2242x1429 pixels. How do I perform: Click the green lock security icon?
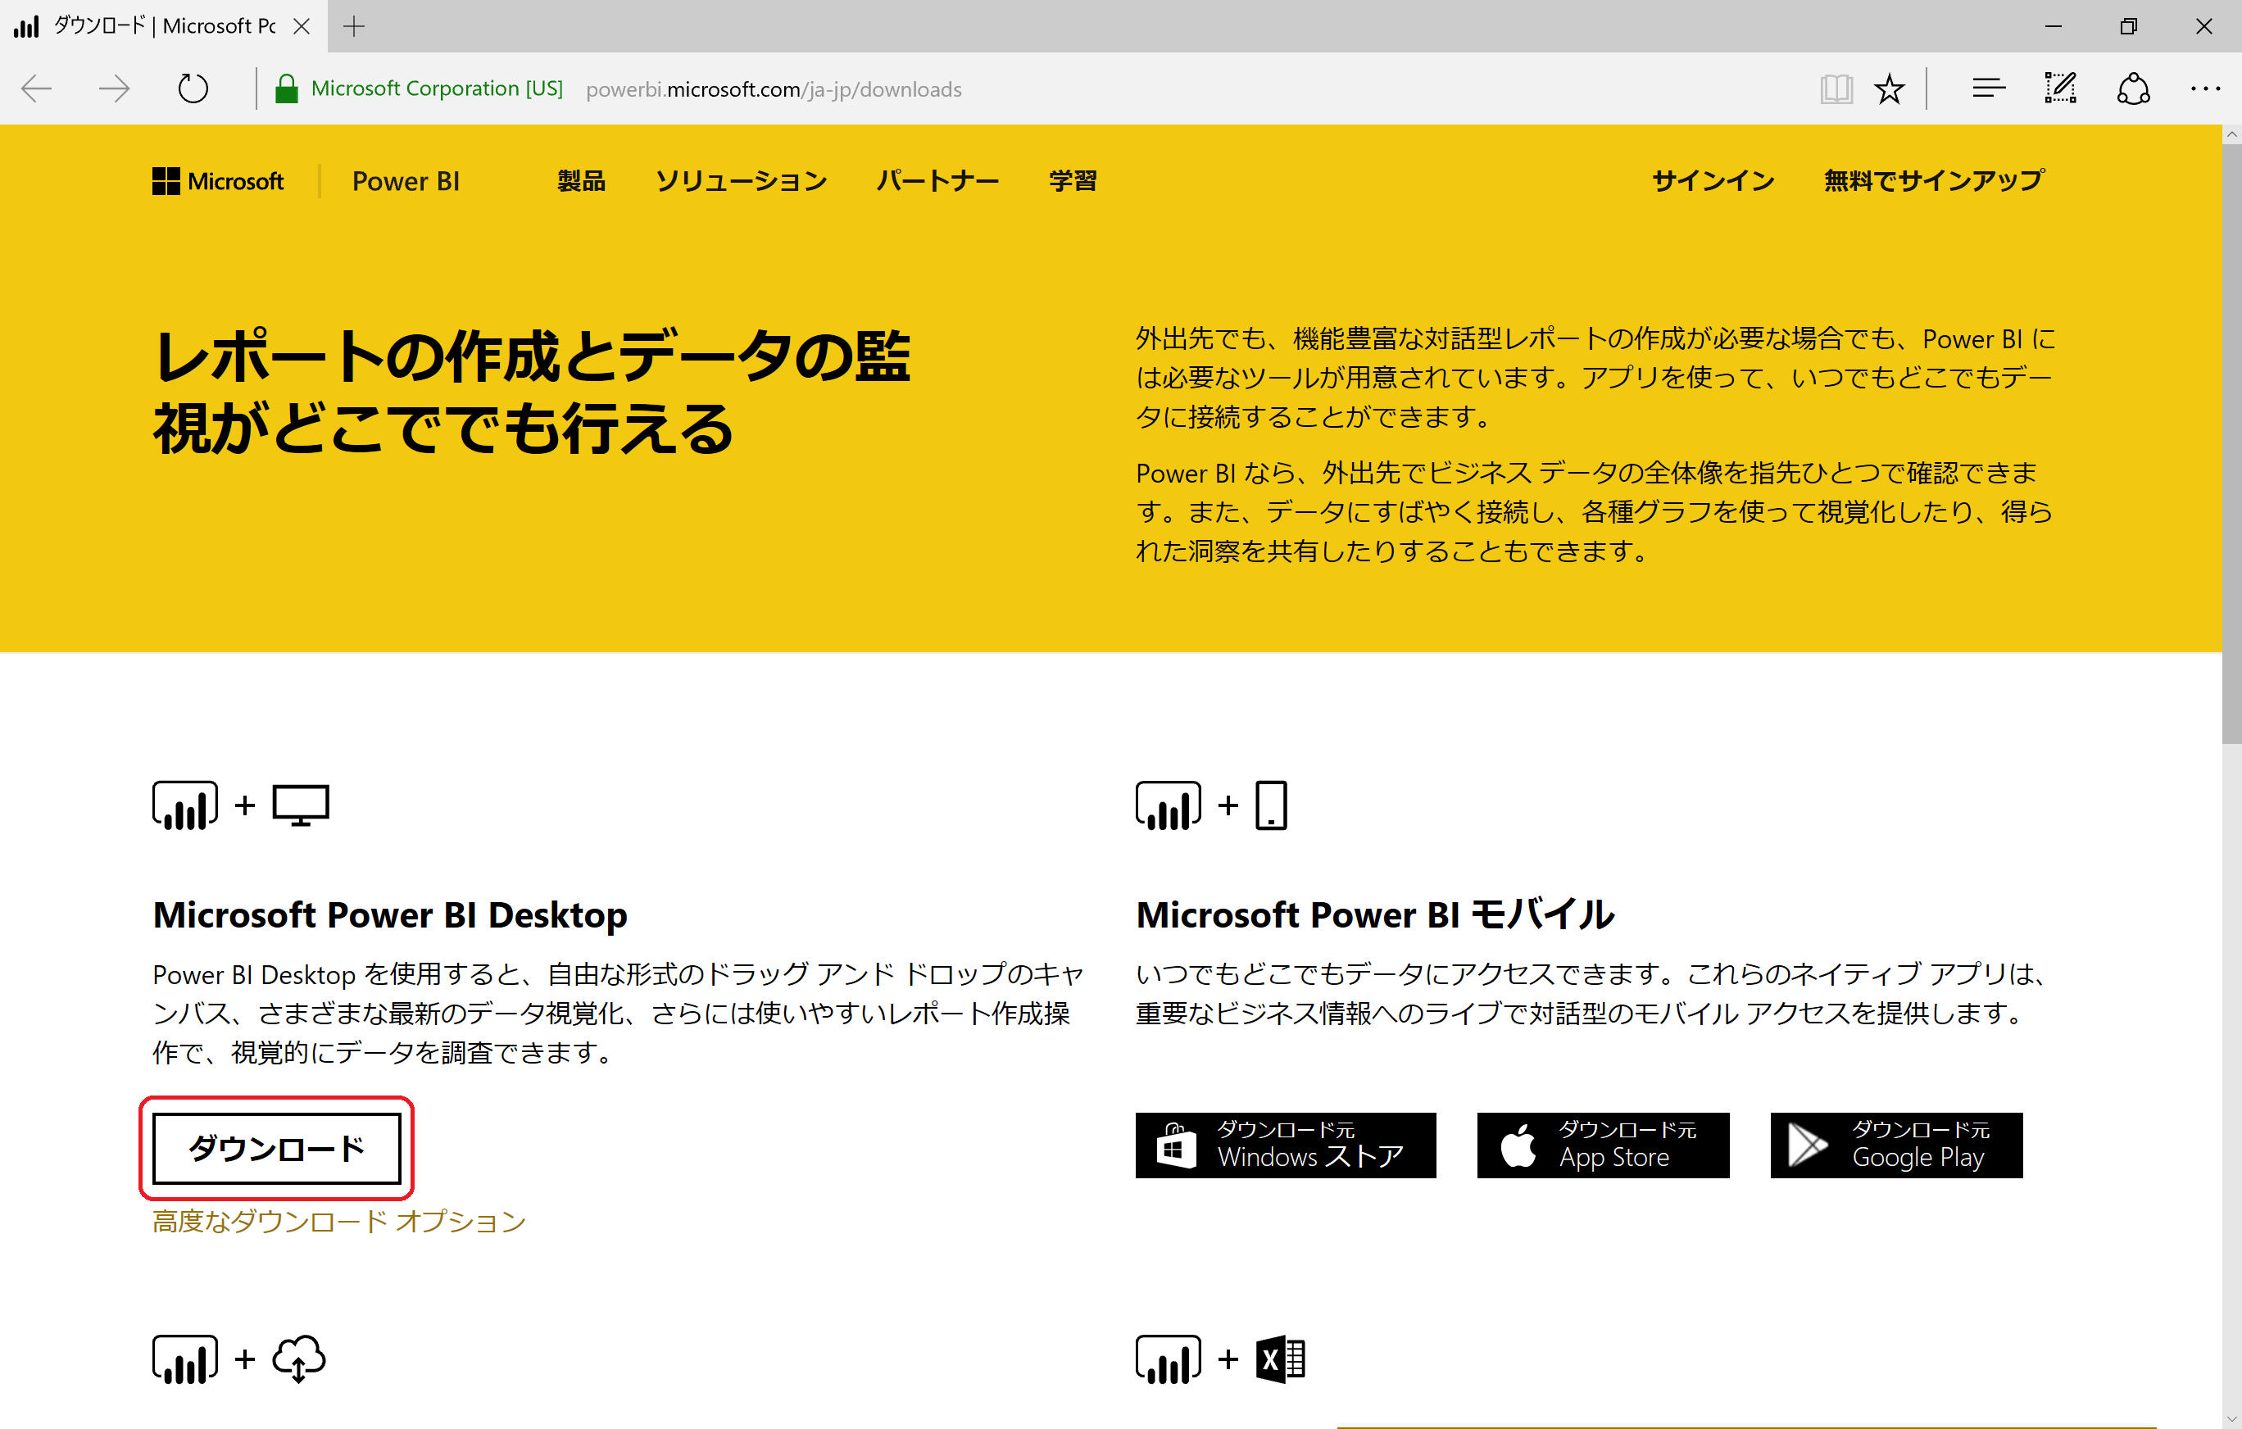(x=286, y=89)
